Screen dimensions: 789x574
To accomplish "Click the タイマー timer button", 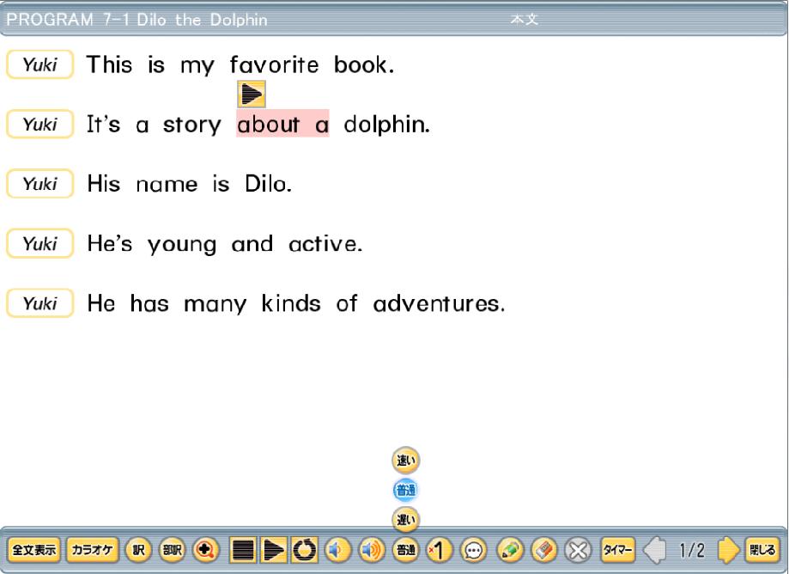I will (617, 550).
